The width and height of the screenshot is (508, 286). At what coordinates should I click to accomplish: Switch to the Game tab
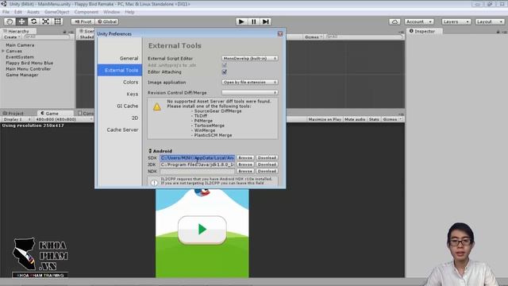coord(52,113)
